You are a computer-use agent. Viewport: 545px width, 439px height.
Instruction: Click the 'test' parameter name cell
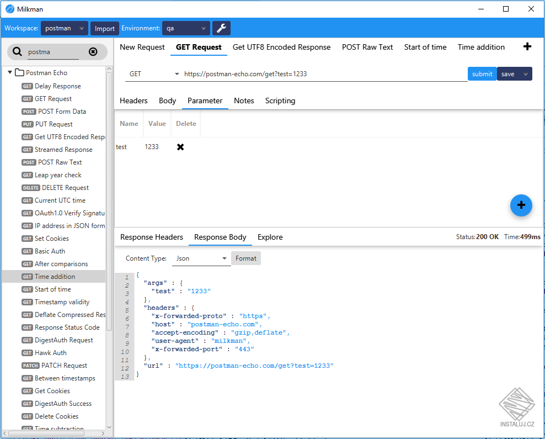pos(121,147)
